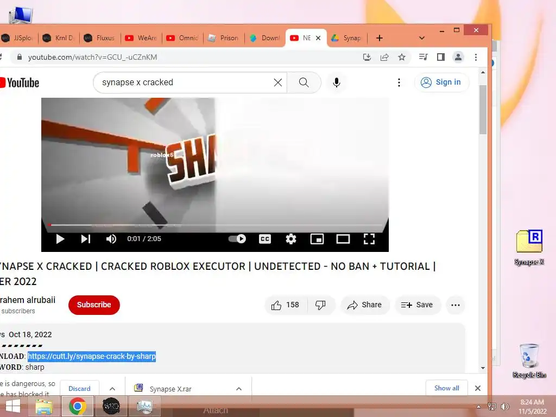Open Chrome profile avatar
The width and height of the screenshot is (556, 417).
coord(458,57)
